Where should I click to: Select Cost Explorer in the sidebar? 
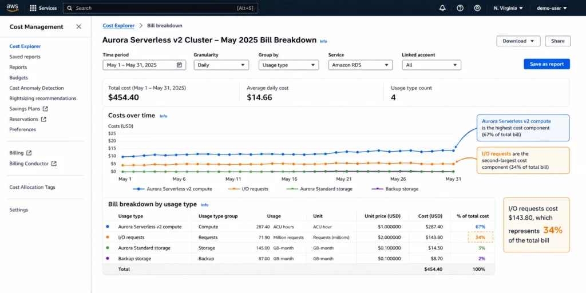click(x=25, y=46)
